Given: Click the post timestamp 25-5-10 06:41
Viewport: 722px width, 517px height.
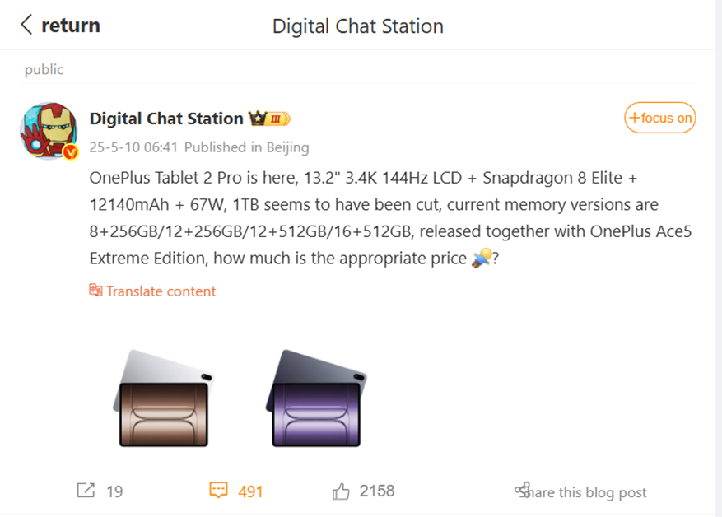Looking at the screenshot, I should click(133, 147).
